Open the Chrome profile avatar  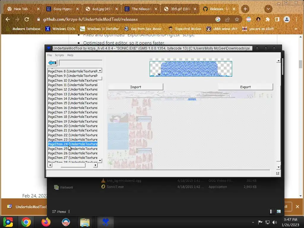click(x=287, y=19)
